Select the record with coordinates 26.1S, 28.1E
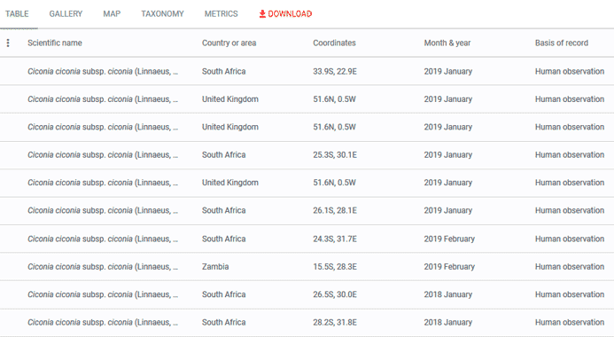614x337 pixels. (307, 210)
